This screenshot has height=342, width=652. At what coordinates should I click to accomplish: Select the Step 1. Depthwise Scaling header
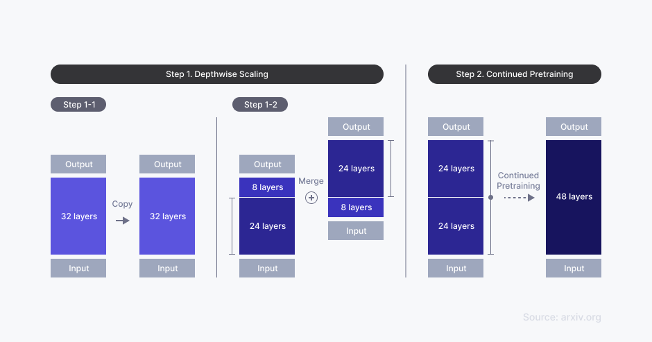coord(216,74)
